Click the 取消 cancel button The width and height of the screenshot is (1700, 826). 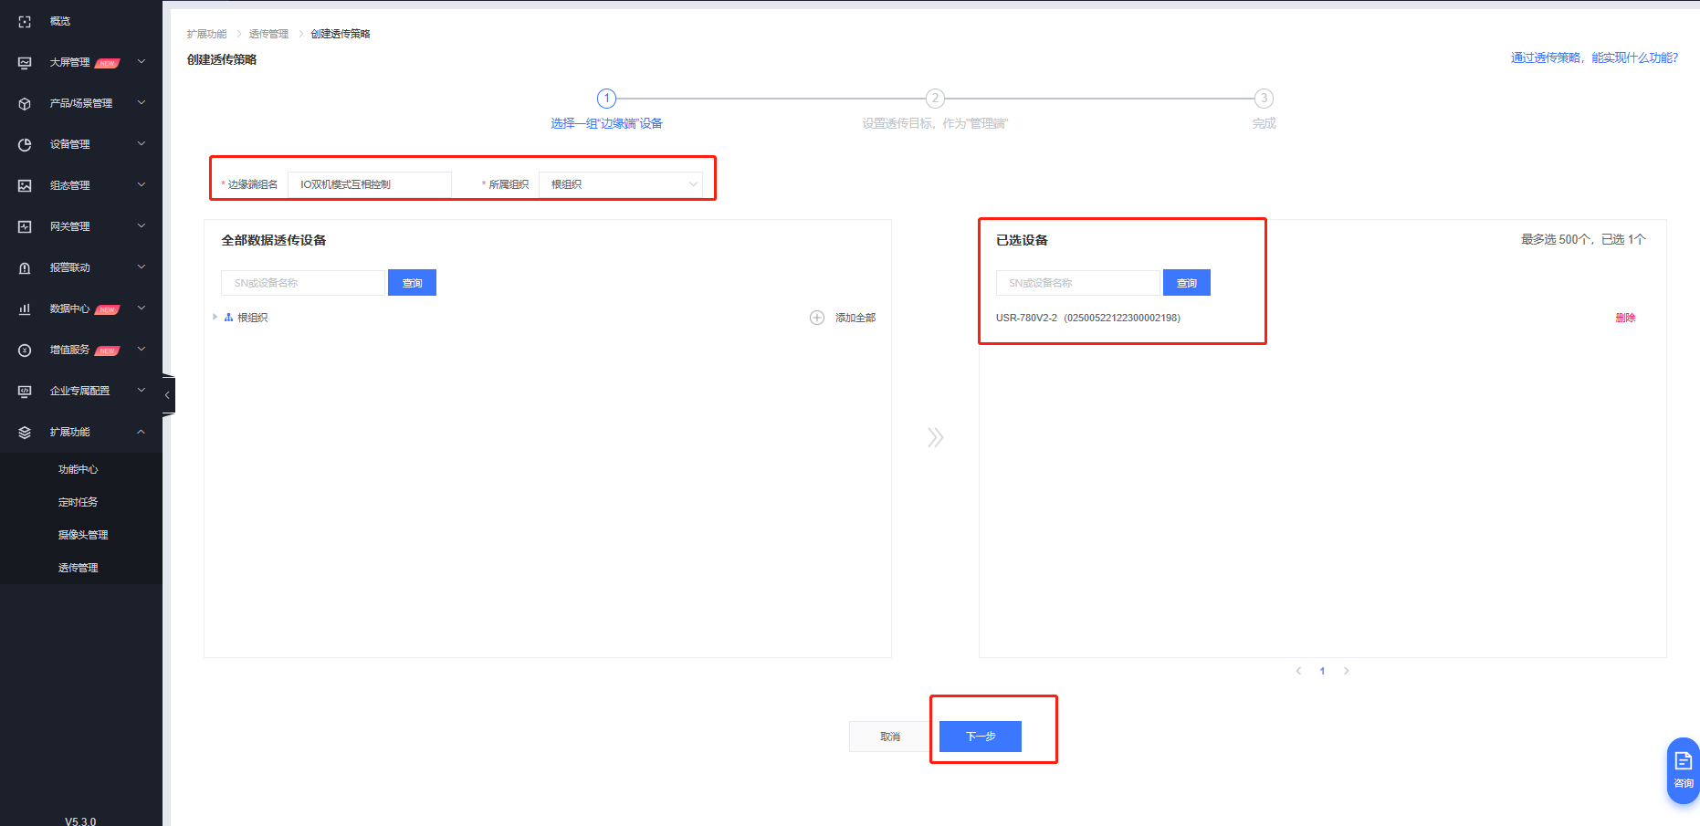889,737
